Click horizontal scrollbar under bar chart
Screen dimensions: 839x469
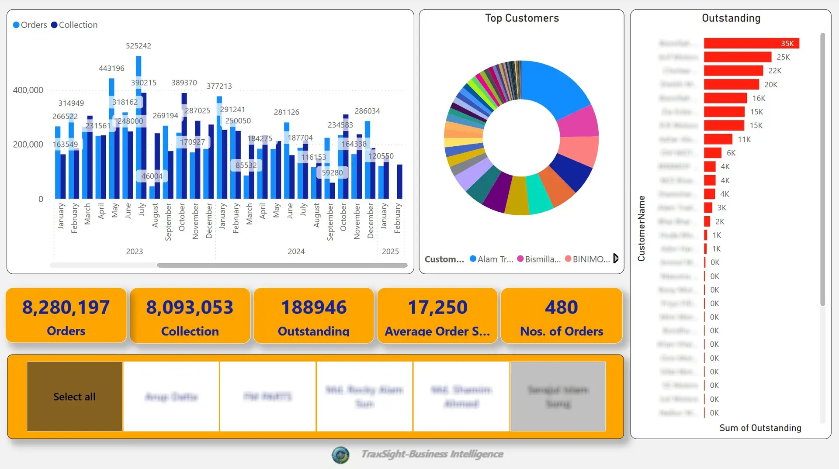coord(282,265)
